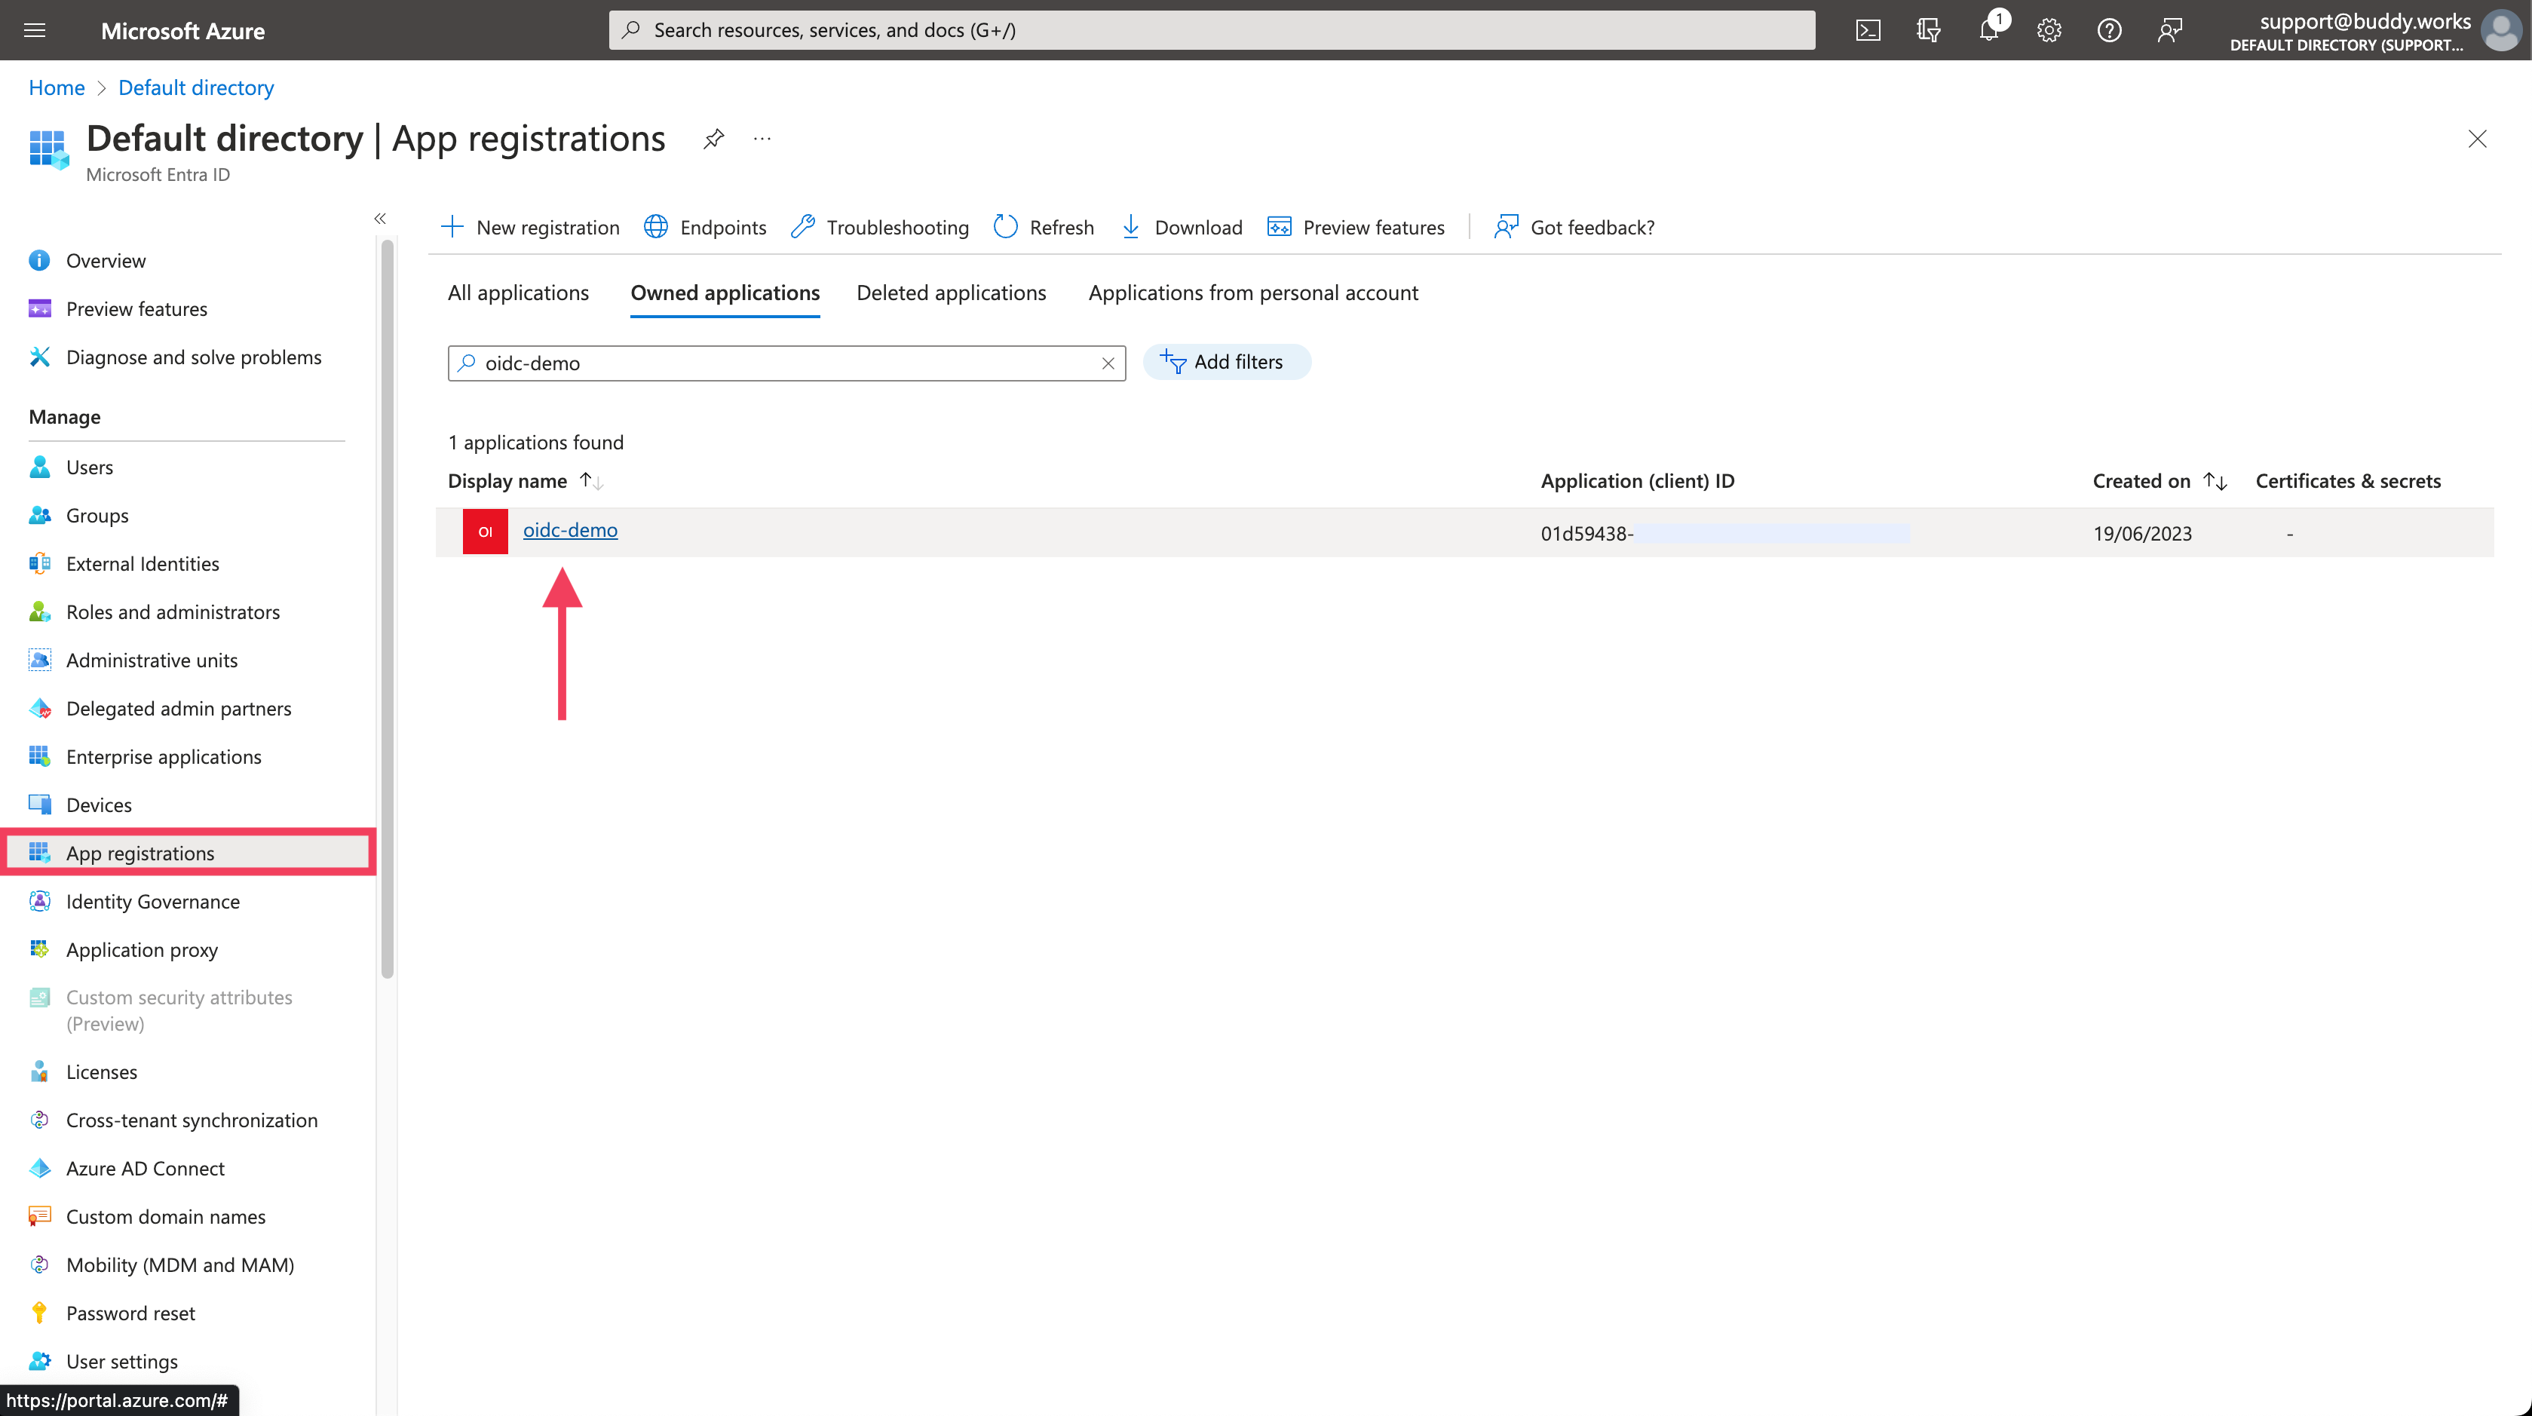2532x1416 pixels.
Task: Select Owned applications tab
Action: 725,293
